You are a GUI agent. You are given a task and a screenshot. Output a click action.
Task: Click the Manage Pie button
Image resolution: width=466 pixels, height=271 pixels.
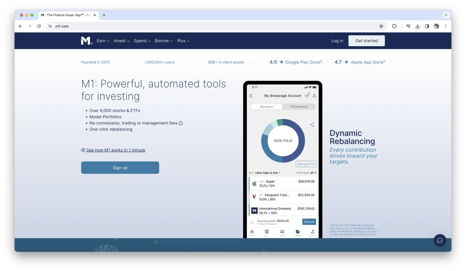[x=306, y=164]
